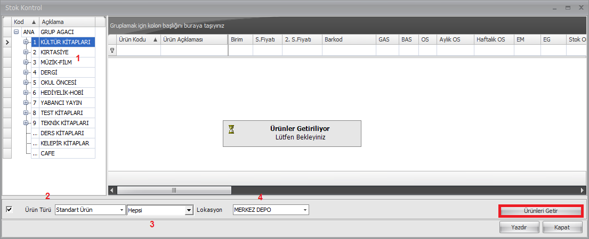Open the Standart Ürün dropdown
589x239 pixels.
pos(121,210)
